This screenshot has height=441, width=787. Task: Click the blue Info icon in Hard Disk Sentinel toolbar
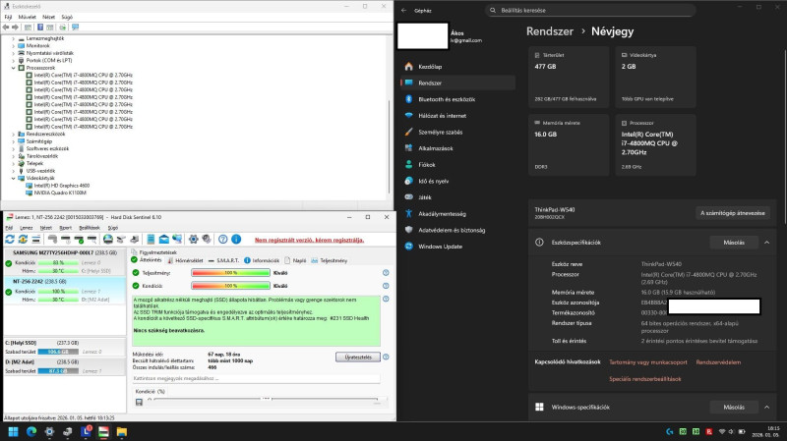(236, 240)
